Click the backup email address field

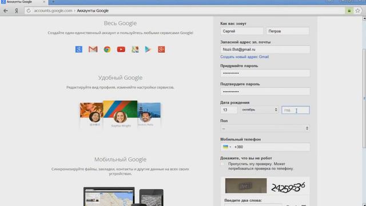point(265,50)
